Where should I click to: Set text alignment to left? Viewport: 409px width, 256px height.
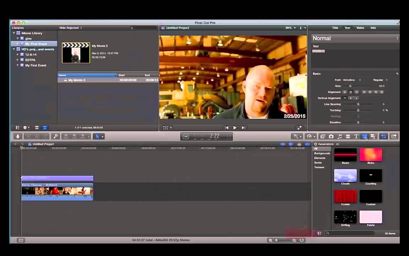[345, 92]
